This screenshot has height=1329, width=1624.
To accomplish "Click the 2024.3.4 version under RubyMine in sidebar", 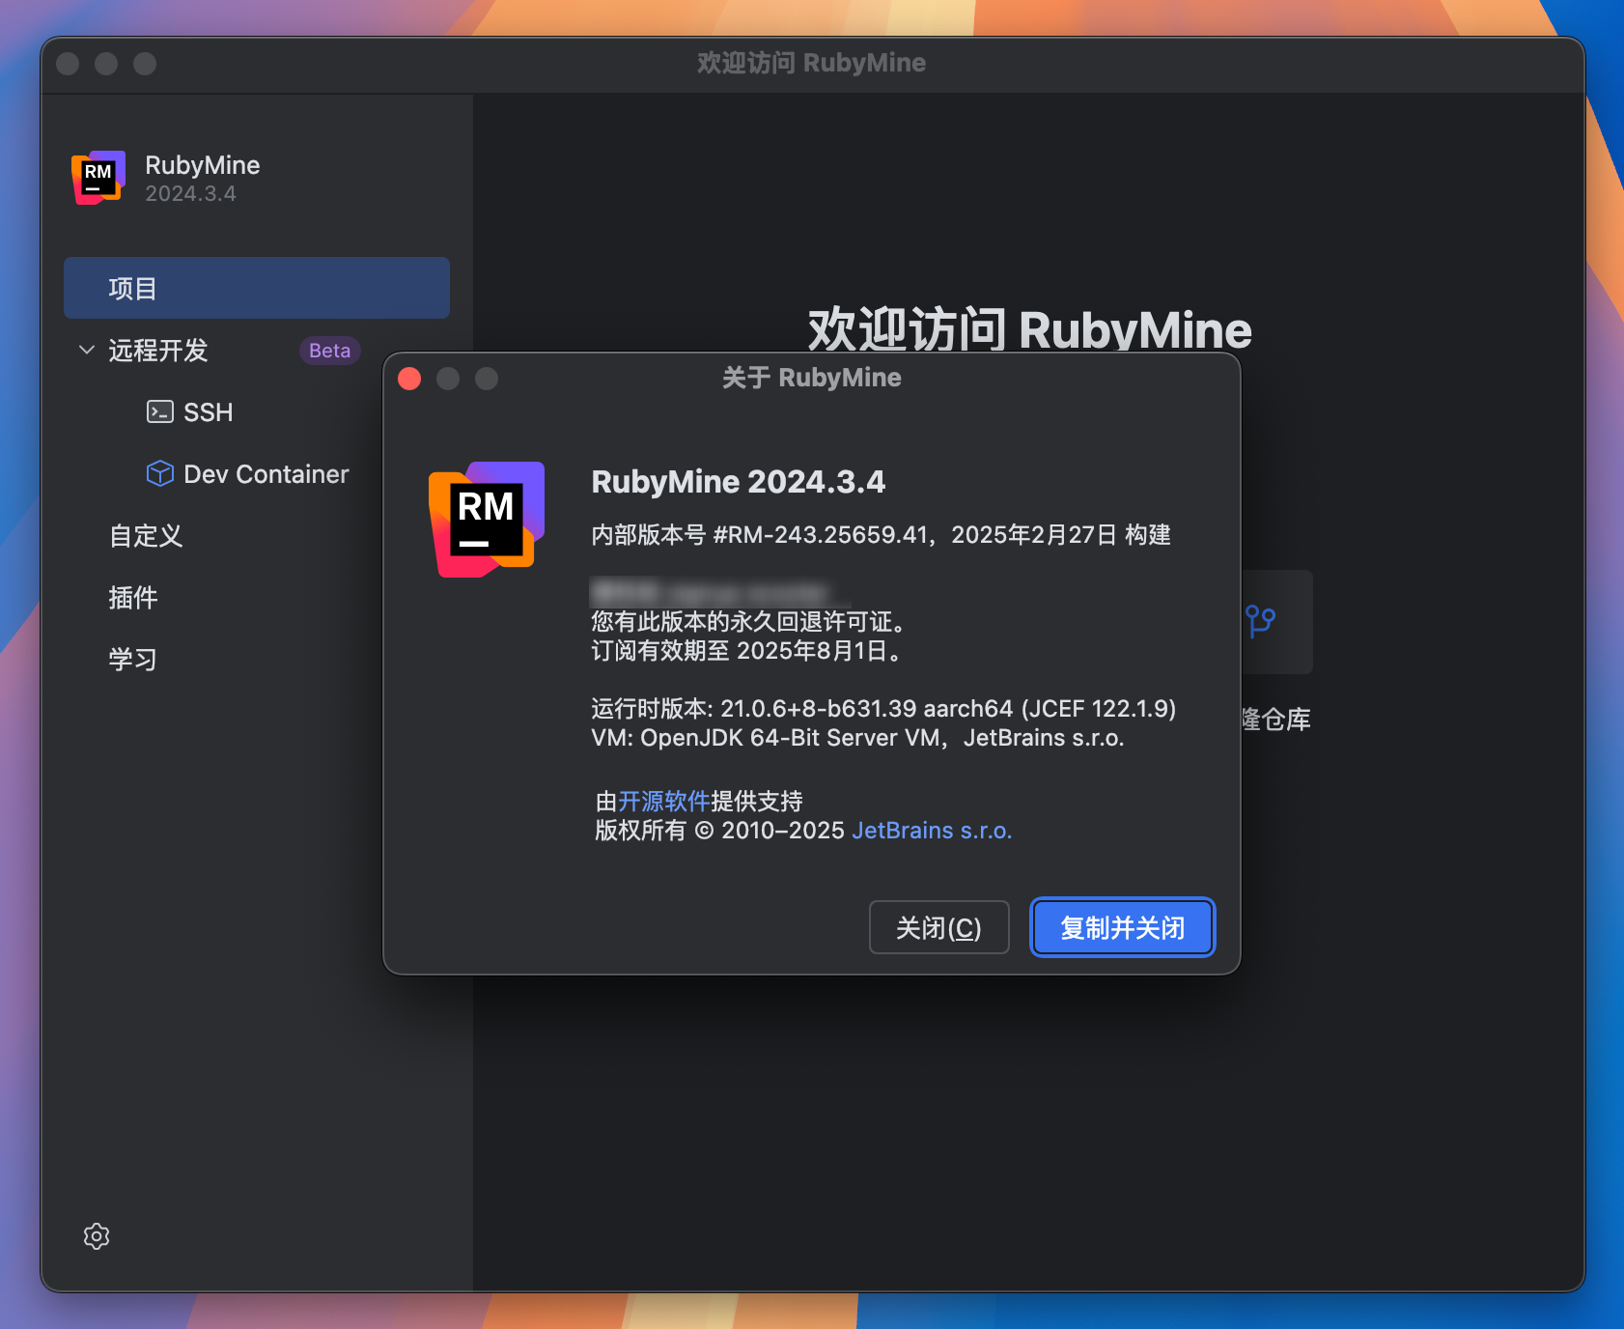I will [x=190, y=193].
